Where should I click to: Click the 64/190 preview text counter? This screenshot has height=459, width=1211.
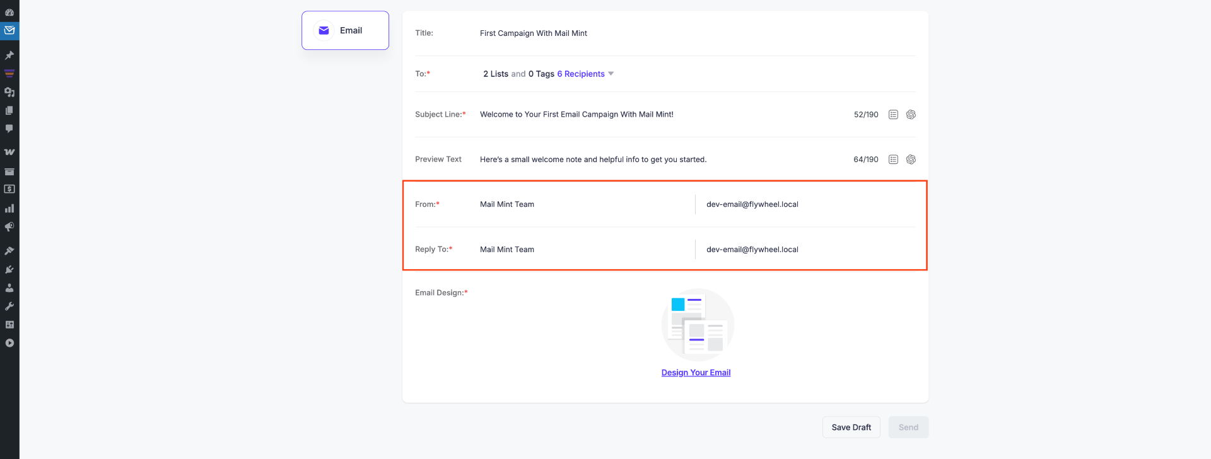click(x=866, y=160)
